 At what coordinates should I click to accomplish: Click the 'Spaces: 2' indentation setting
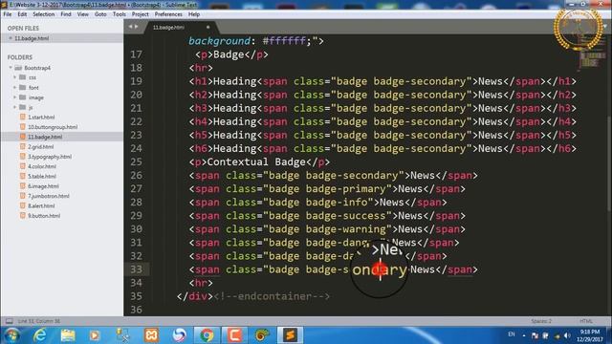[541, 321]
